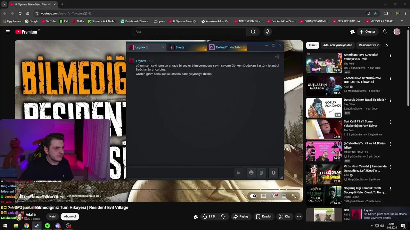Switch to the Blayts chat tab
The image size is (410, 230).
pyautogui.click(x=187, y=47)
